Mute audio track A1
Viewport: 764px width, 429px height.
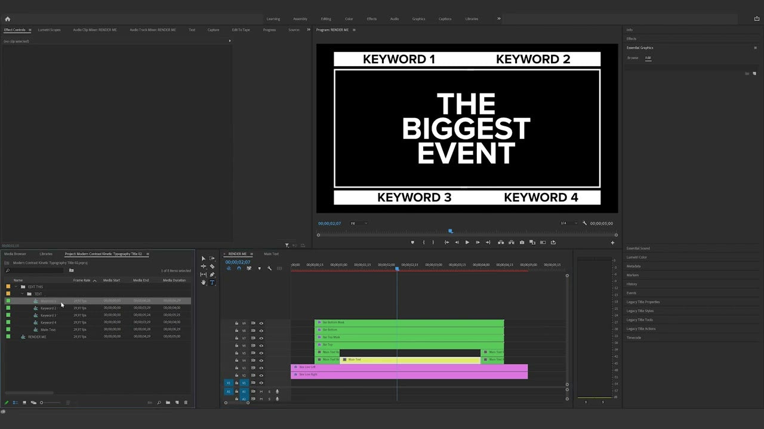[x=260, y=391]
